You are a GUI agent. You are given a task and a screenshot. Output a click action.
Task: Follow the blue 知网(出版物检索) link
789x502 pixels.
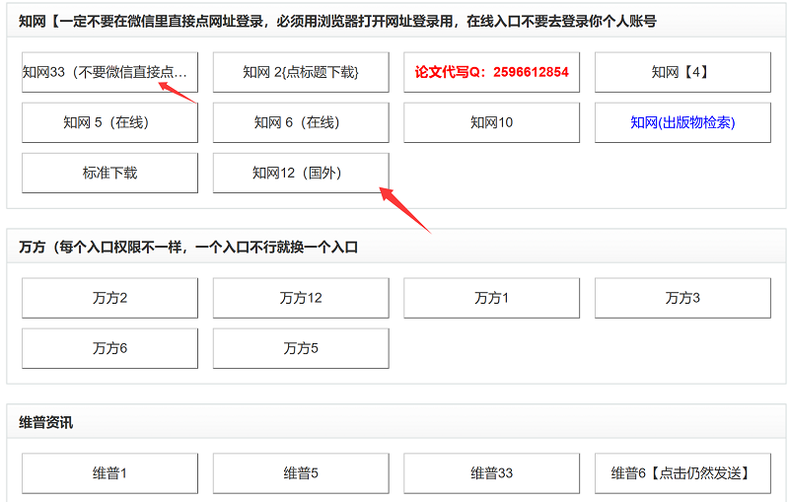(682, 122)
